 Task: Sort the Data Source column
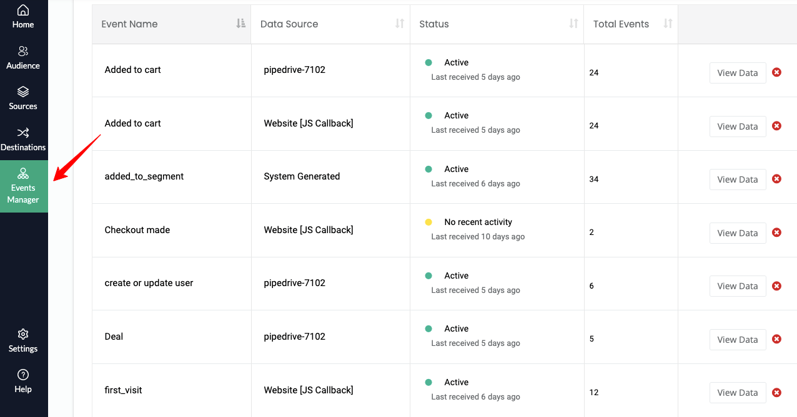[399, 22]
